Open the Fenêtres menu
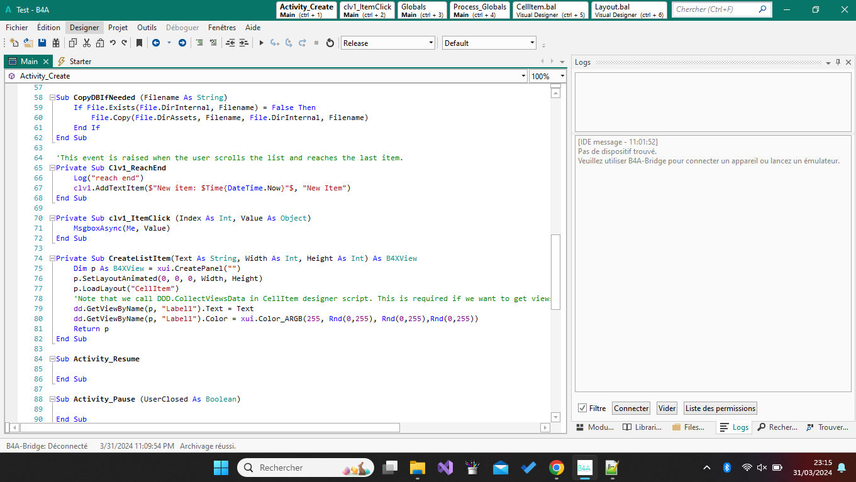 [222, 28]
